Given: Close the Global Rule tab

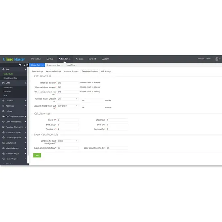Looking at the screenshot, I should click(42, 65).
